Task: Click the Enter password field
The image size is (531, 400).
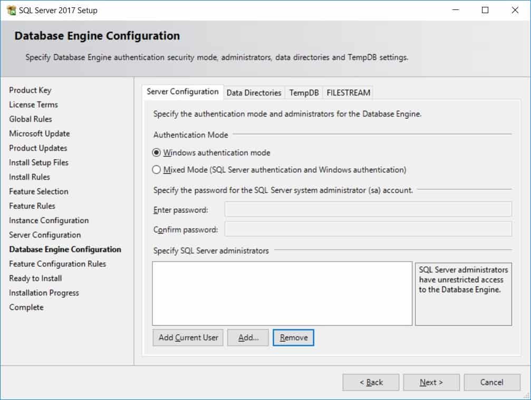Action: [368, 209]
